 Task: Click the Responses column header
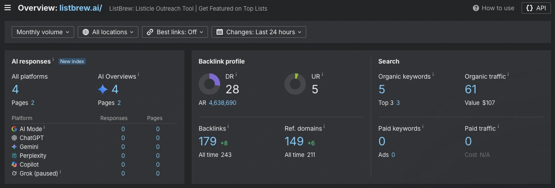pos(114,118)
